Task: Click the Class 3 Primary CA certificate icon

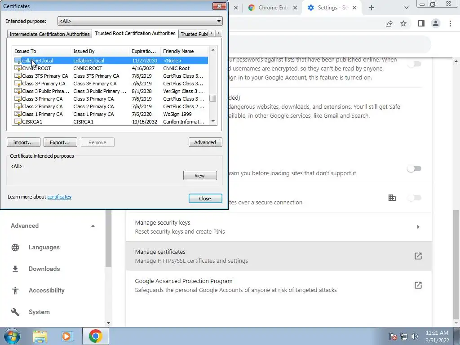Action: [18, 99]
